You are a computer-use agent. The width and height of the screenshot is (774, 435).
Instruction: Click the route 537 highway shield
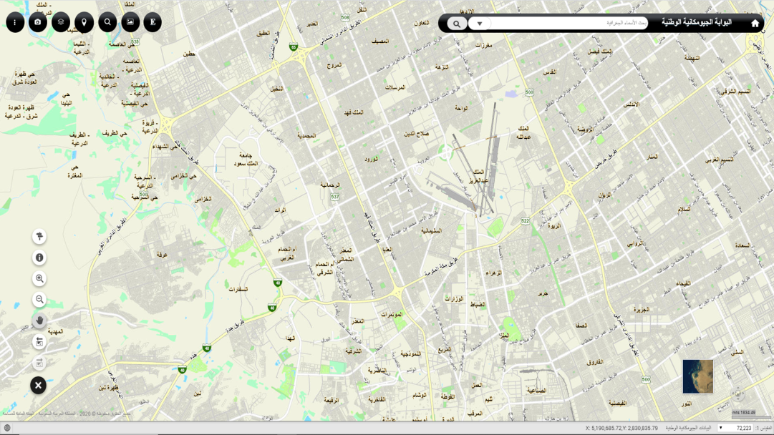334,197
